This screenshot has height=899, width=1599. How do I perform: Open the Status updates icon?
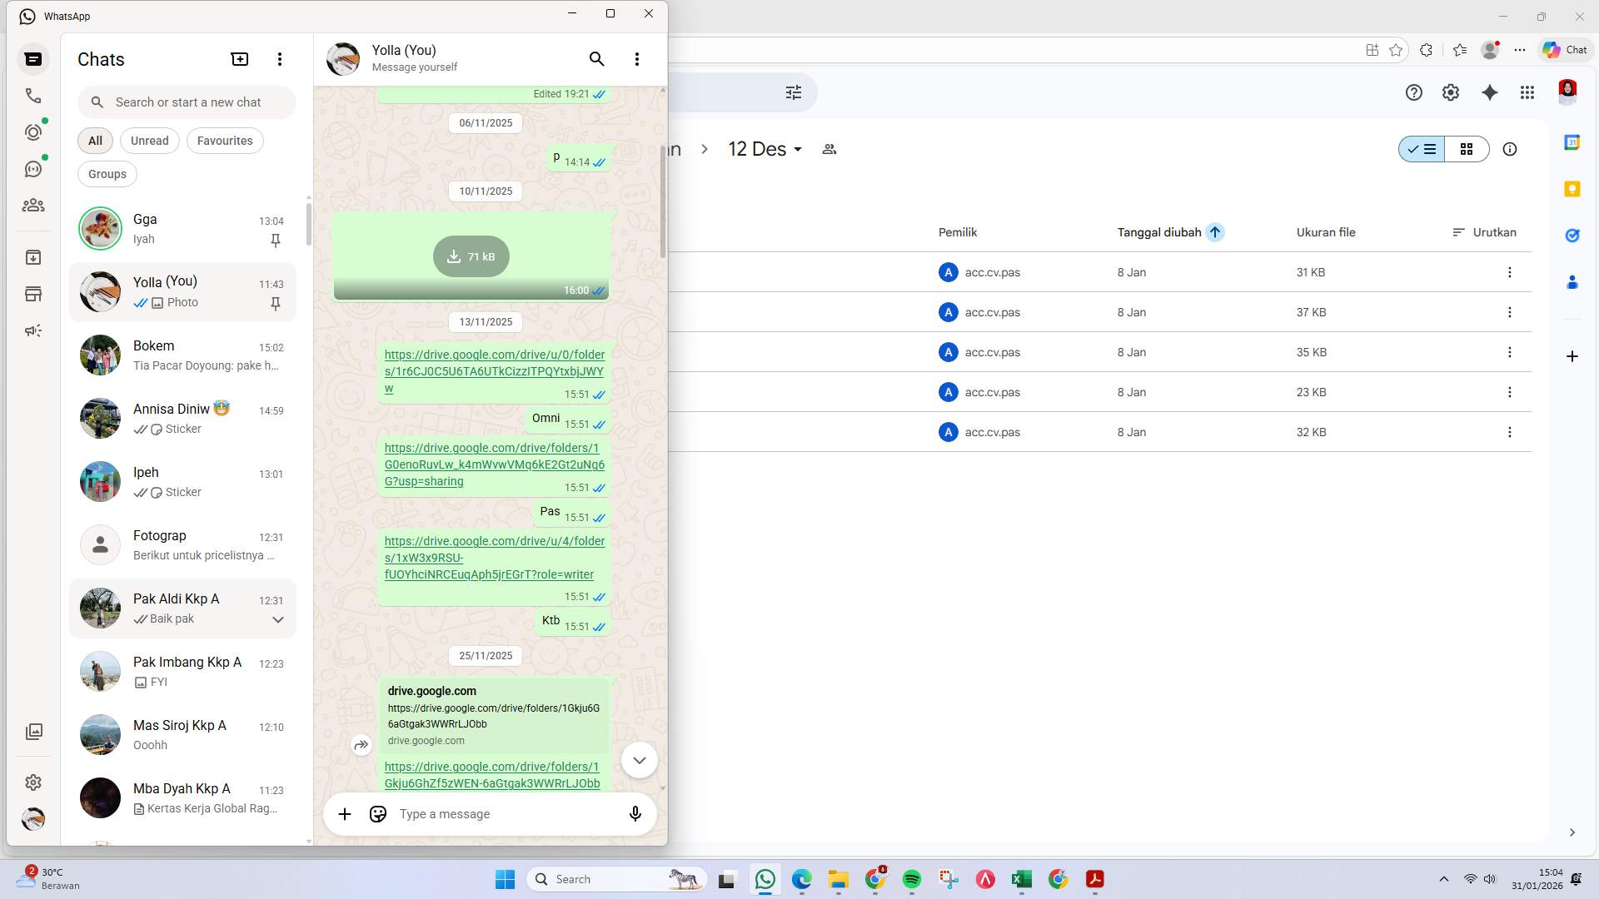tap(33, 132)
